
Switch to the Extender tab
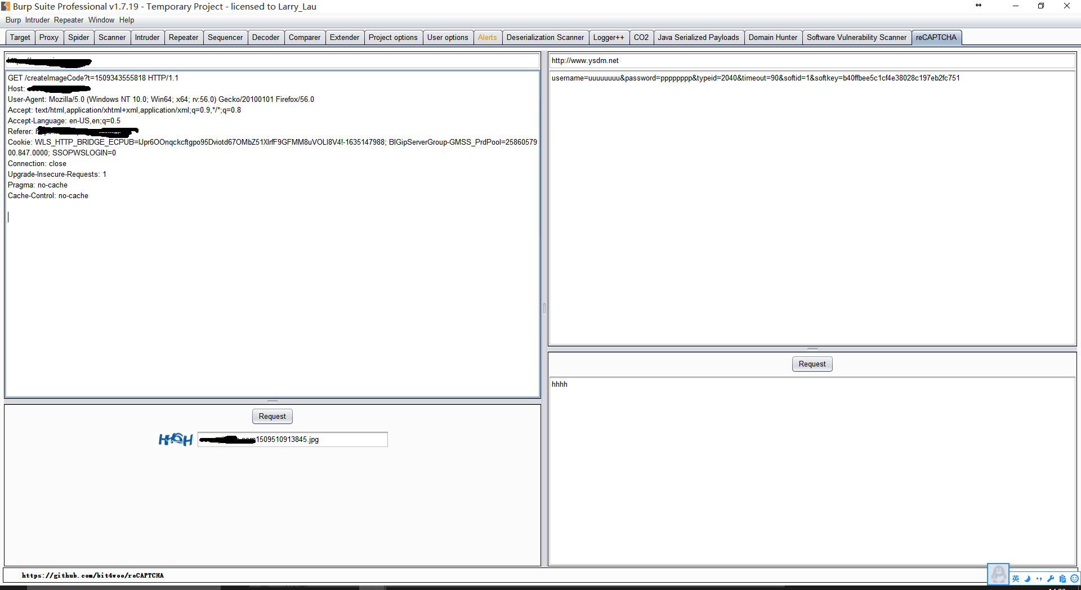[x=345, y=38]
